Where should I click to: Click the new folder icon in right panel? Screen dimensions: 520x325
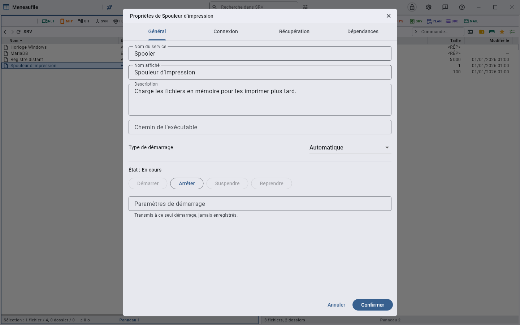(x=482, y=32)
